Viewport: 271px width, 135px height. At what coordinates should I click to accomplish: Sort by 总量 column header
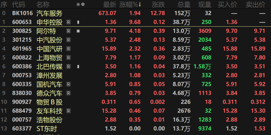point(184,5)
